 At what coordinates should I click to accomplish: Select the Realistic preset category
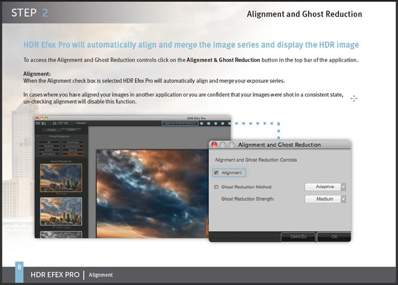click(49, 146)
